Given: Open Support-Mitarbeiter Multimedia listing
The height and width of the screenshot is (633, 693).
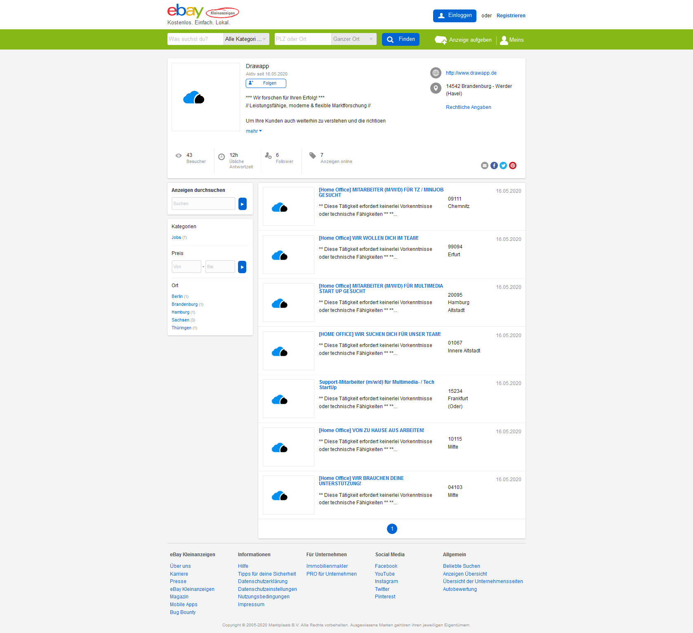Looking at the screenshot, I should click(x=377, y=385).
